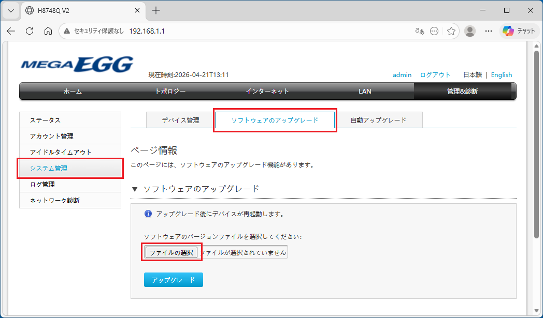Click the セキュリティ保護なし label
Image resolution: width=543 pixels, height=318 pixels.
(x=99, y=31)
